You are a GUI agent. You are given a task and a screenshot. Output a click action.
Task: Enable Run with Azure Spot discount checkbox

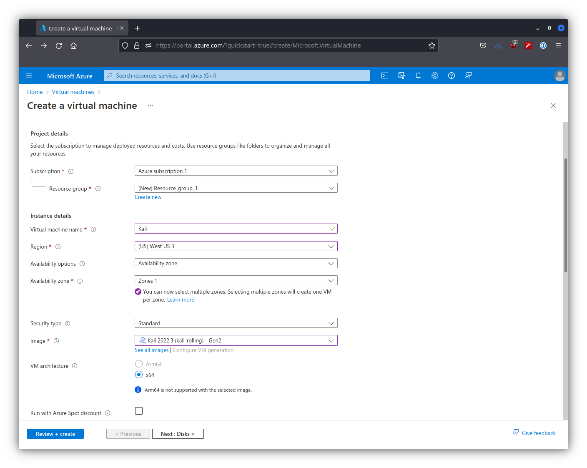139,411
